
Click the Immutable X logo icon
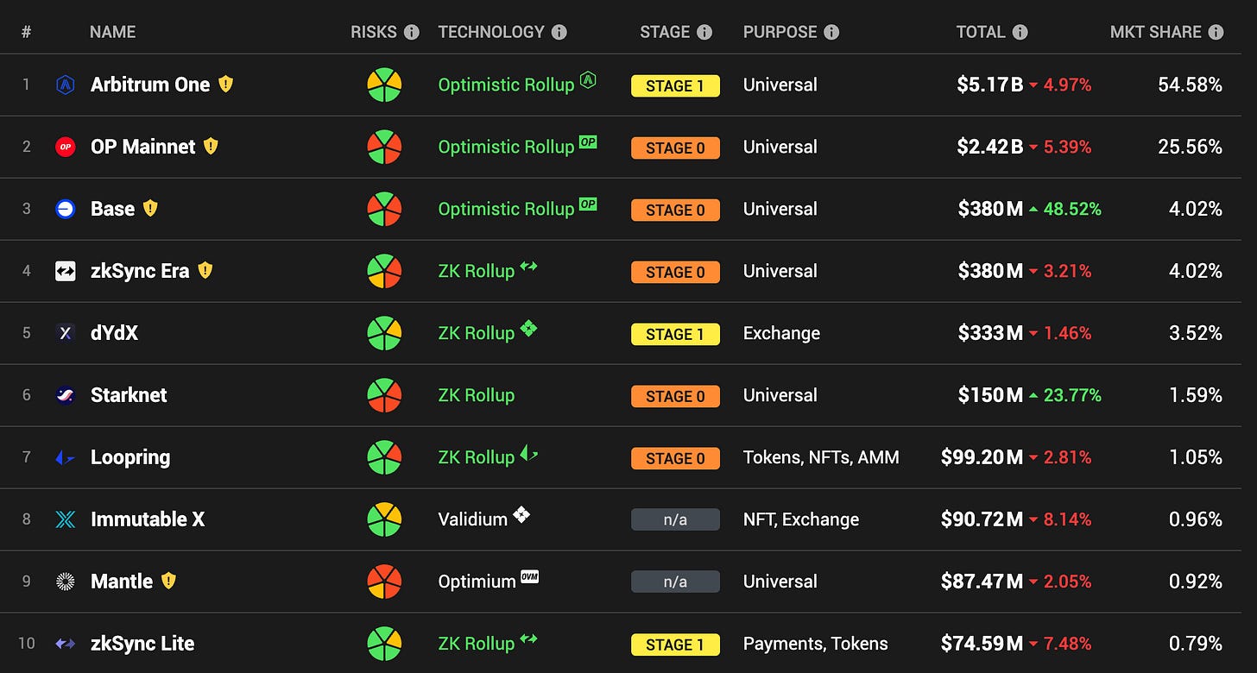66,519
